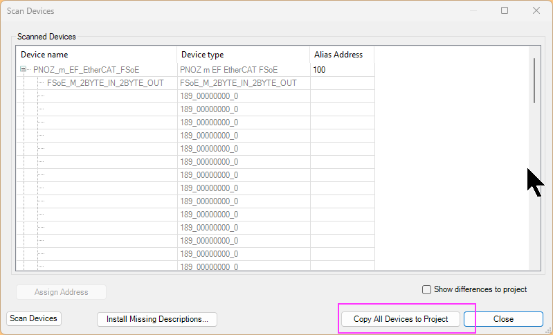Collapse the PNOZ_m_EF_EtherCAT_FSoE tree node
The width and height of the screenshot is (553, 335).
(24, 69)
